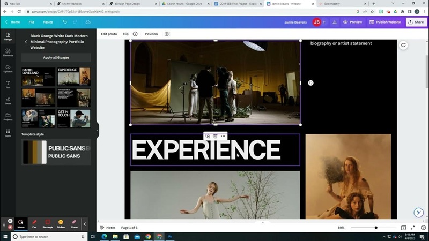This screenshot has width=429, height=241.
Task: Go to Home
Action: tap(13, 22)
